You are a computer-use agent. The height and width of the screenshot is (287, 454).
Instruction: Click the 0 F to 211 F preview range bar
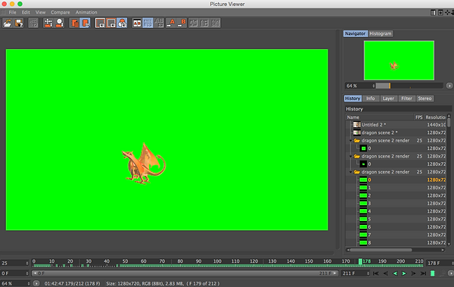[185, 273]
